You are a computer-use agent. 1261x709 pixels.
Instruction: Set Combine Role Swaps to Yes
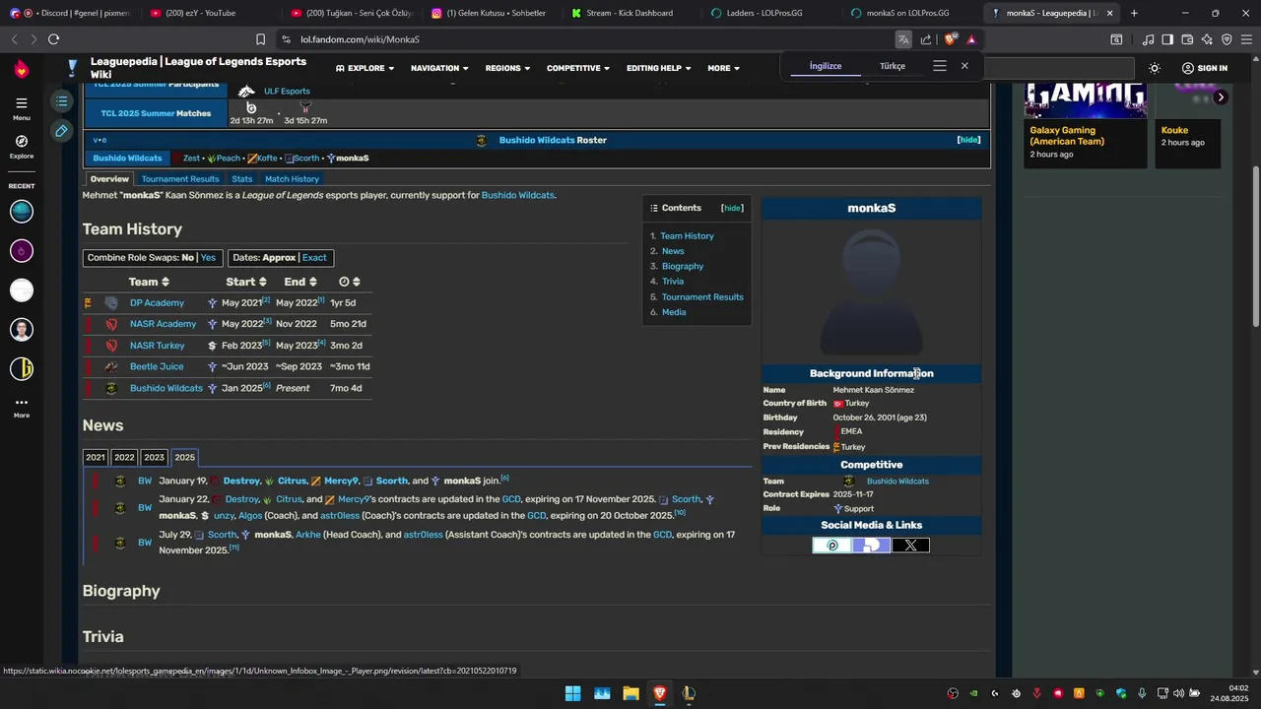point(208,258)
